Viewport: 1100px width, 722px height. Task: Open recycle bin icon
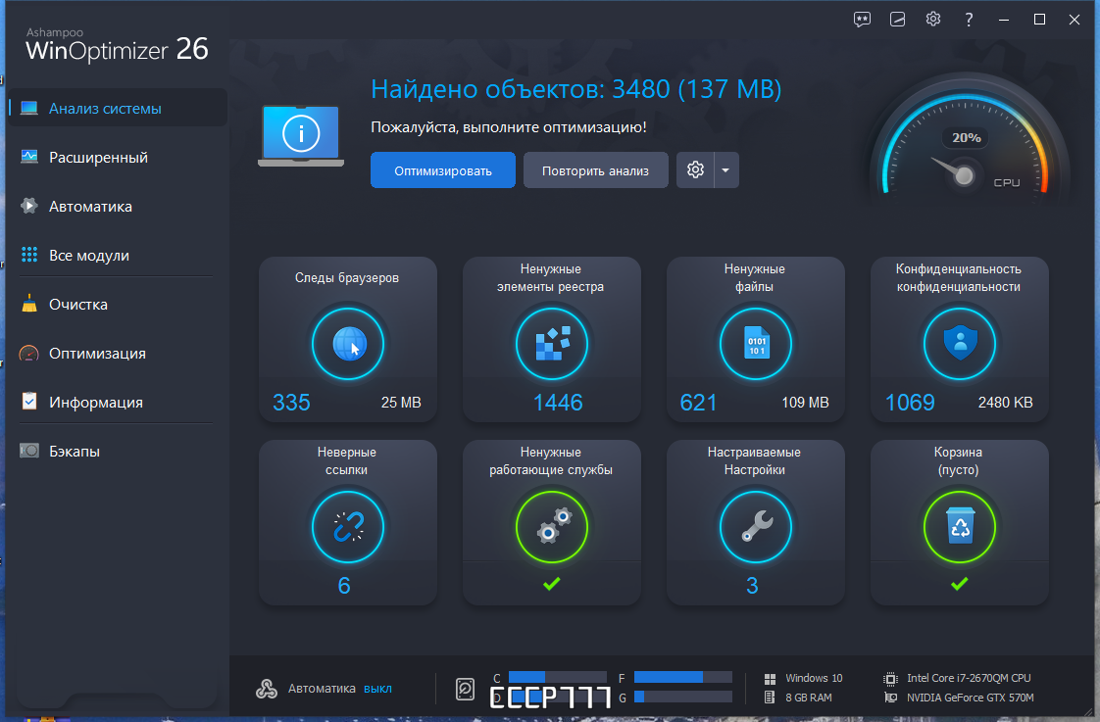click(960, 527)
